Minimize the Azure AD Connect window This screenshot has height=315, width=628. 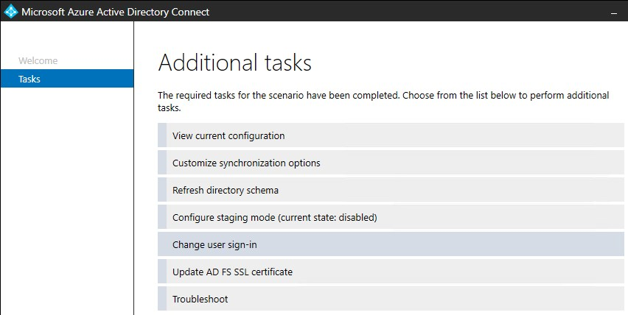[614, 12]
